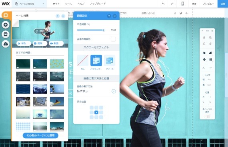The height and width of the screenshot is (147, 228).
Task: Click the Google+ icon in site header
Action: tap(187, 13)
